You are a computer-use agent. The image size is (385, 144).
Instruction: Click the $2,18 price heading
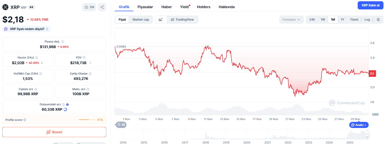(13, 19)
